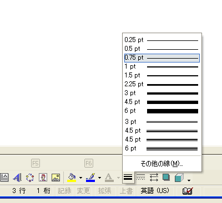
Task: Click the Line Color brush icon
Action: (90, 178)
